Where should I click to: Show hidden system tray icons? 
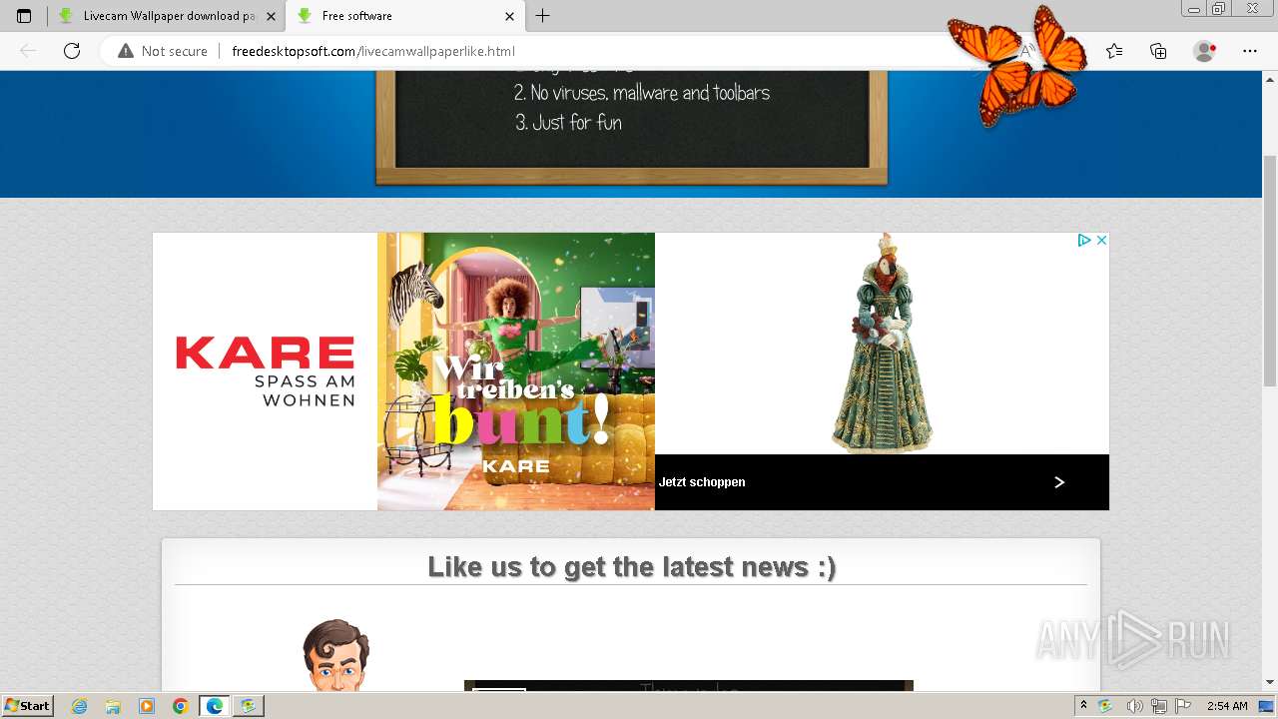[1083, 706]
